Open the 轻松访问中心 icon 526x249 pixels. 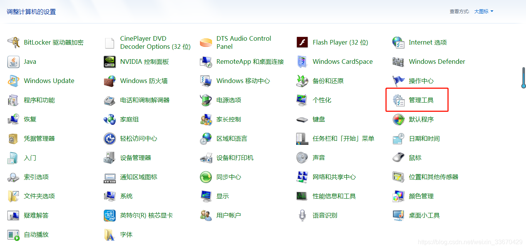coord(110,138)
